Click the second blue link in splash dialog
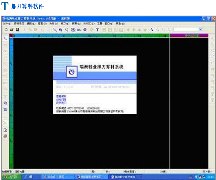216x180 pixels. [x=61, y=99]
